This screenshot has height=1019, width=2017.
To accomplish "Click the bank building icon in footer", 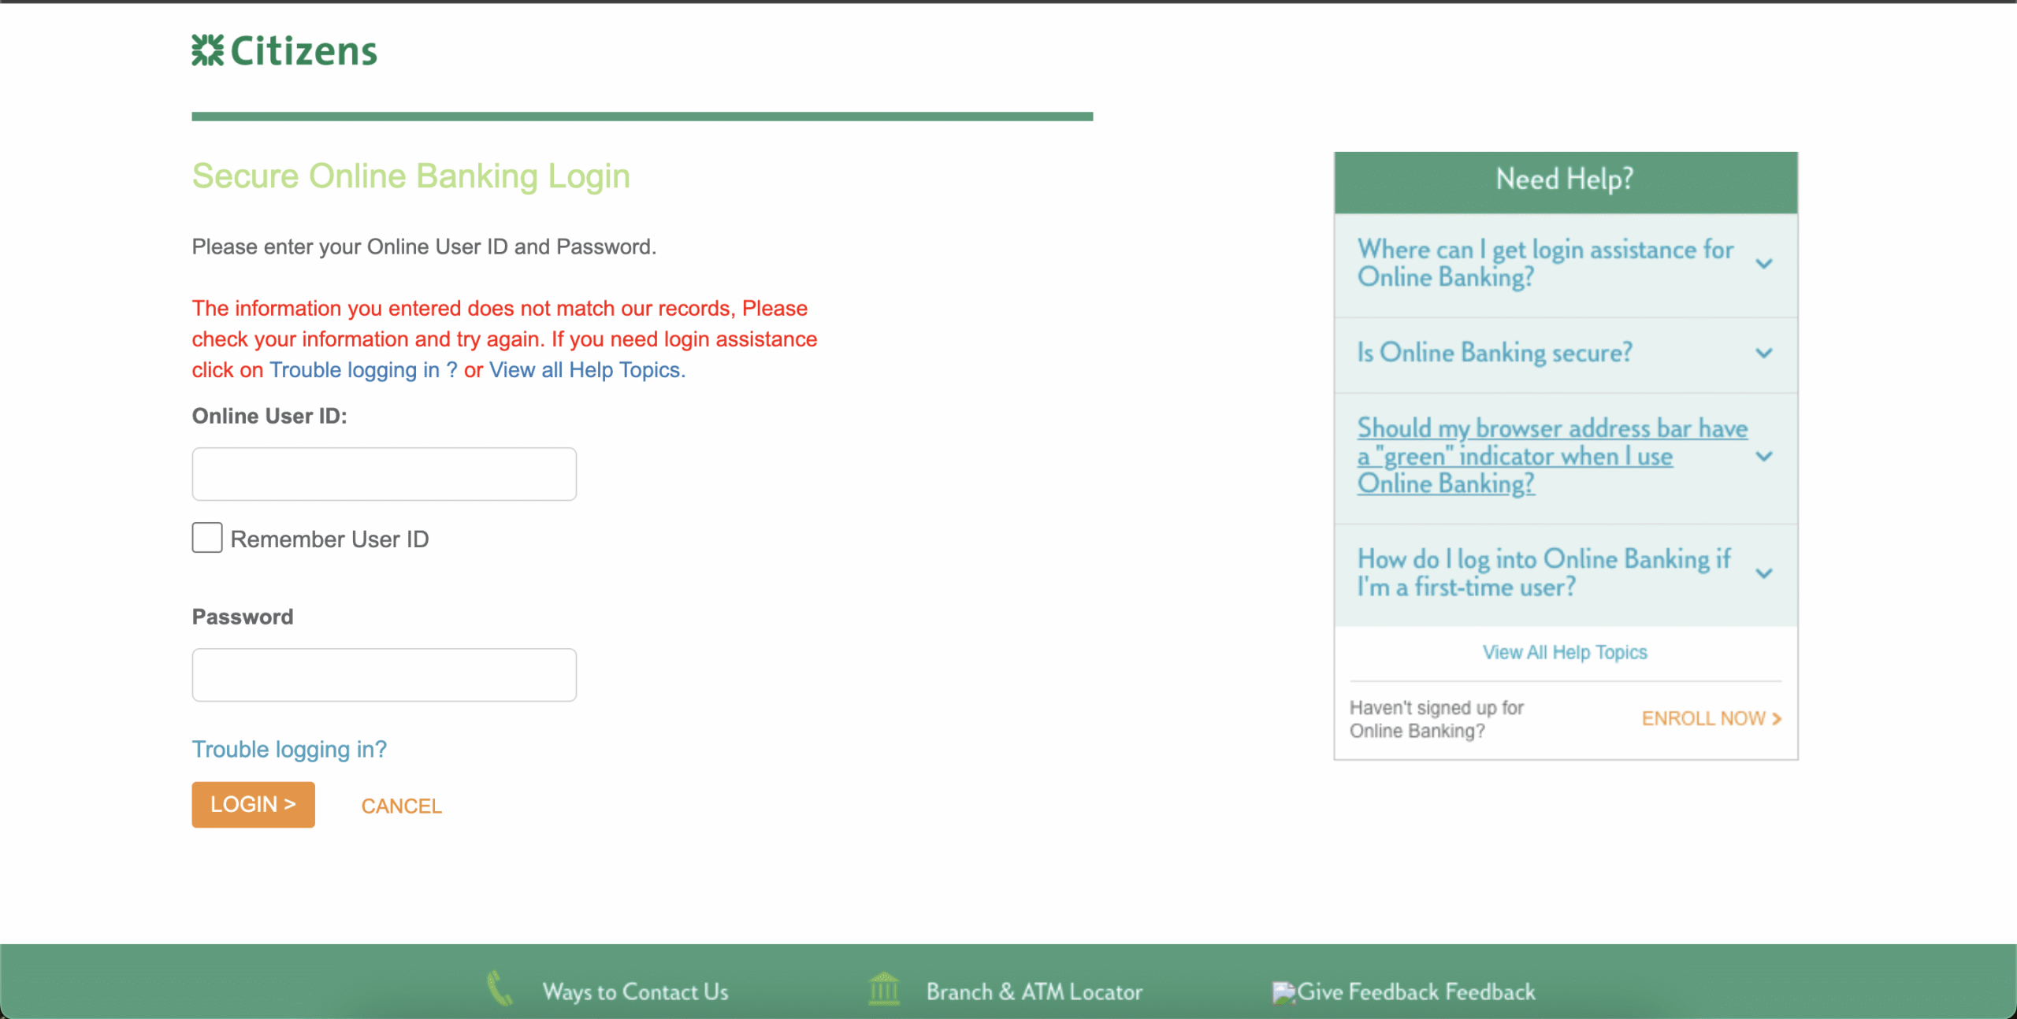I will point(884,988).
